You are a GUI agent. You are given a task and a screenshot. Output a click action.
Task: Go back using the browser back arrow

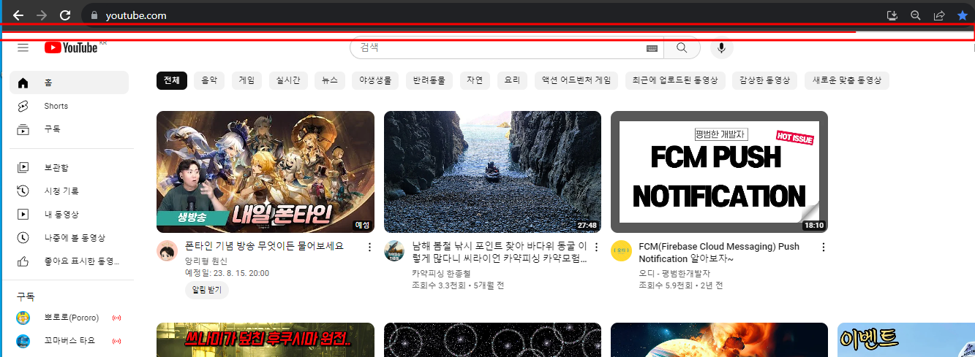tap(18, 15)
